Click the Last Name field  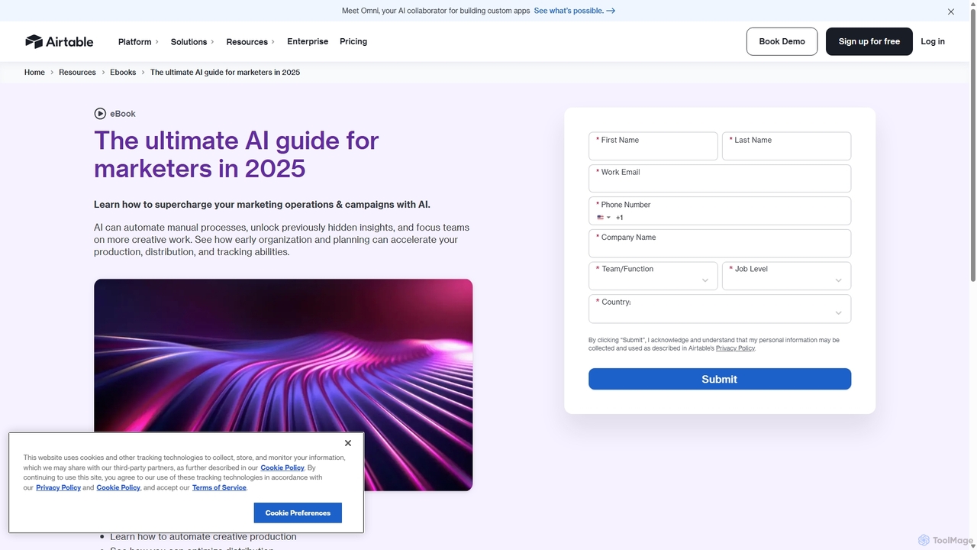click(x=786, y=146)
